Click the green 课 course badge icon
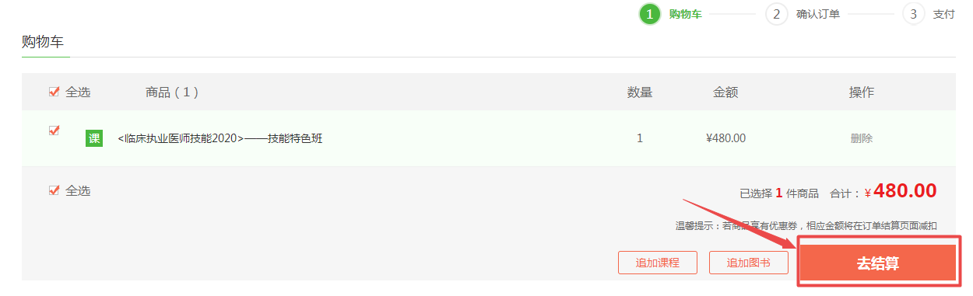 (94, 138)
